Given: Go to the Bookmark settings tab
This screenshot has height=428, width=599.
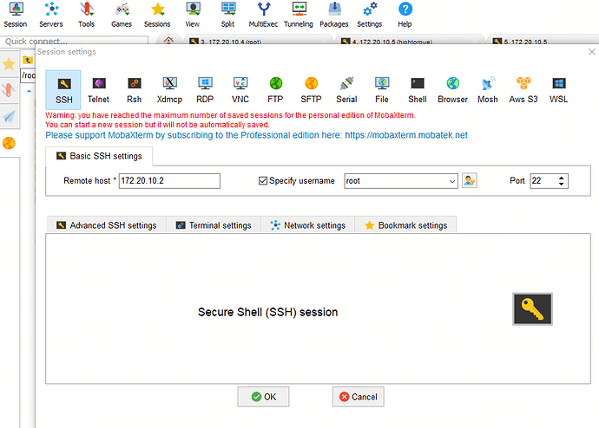Looking at the screenshot, I should (x=405, y=225).
